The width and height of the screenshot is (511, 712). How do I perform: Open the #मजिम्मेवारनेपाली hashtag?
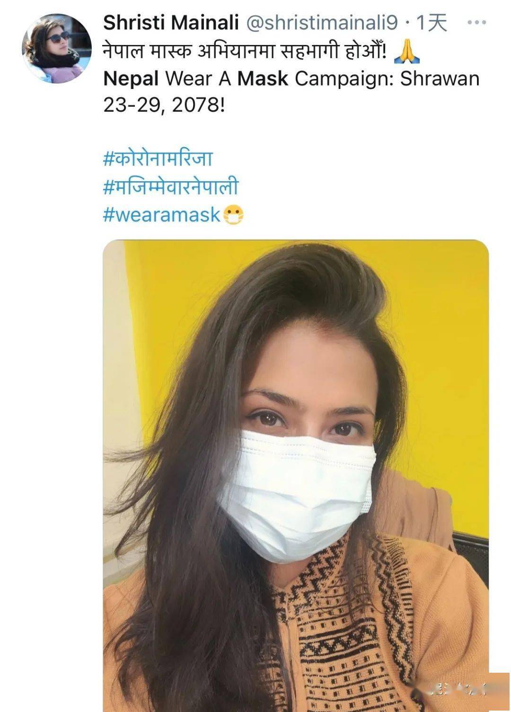170,186
